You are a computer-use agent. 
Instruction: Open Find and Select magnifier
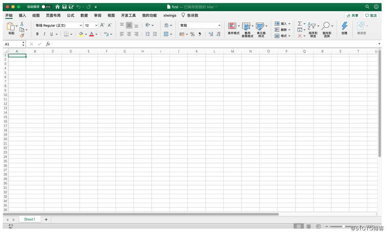click(327, 30)
